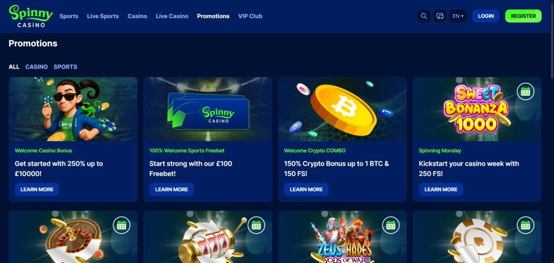This screenshot has width=554, height=263.
Task: Click the LOGIN button
Action: (x=486, y=16)
